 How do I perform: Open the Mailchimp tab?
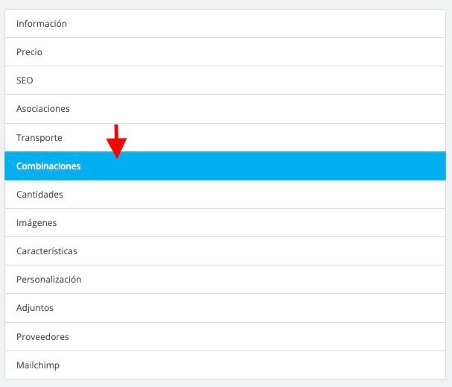click(x=225, y=365)
